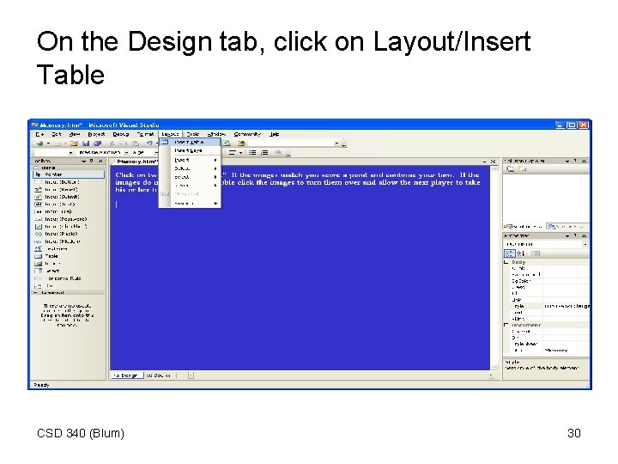Open the Help menu

click(275, 134)
